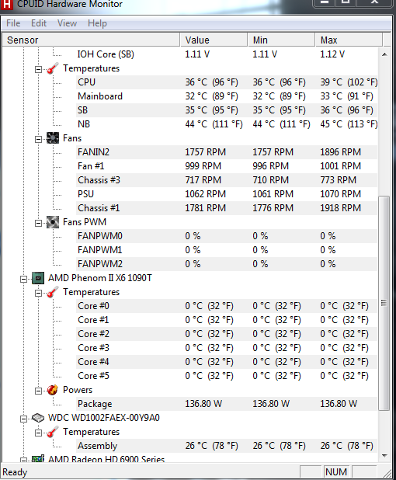
Task: Click the thermometer icon under WDC drive
Action: [53, 432]
